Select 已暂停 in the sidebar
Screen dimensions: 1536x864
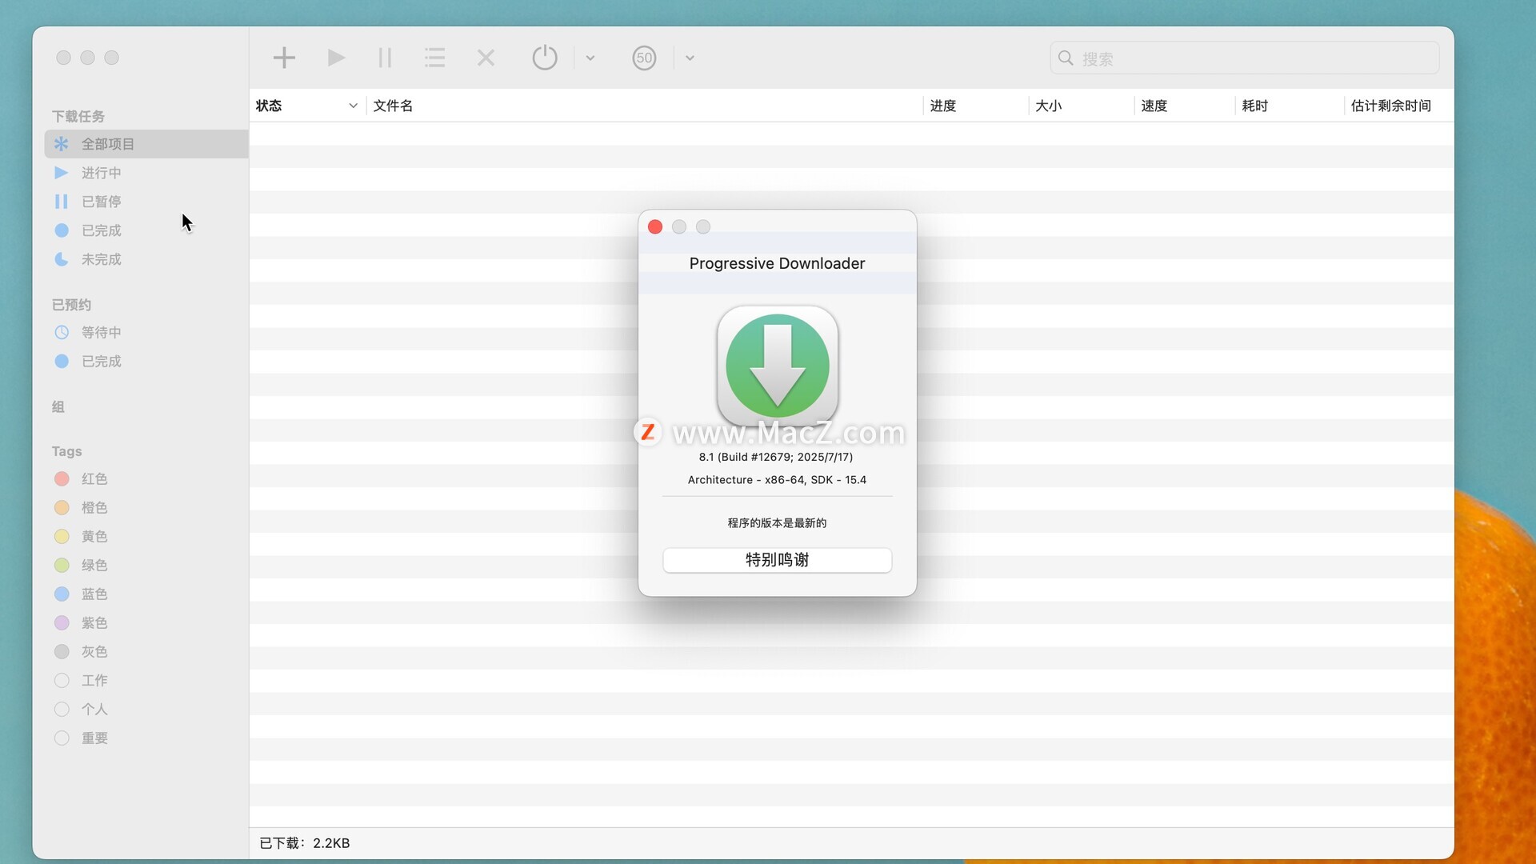click(x=146, y=202)
